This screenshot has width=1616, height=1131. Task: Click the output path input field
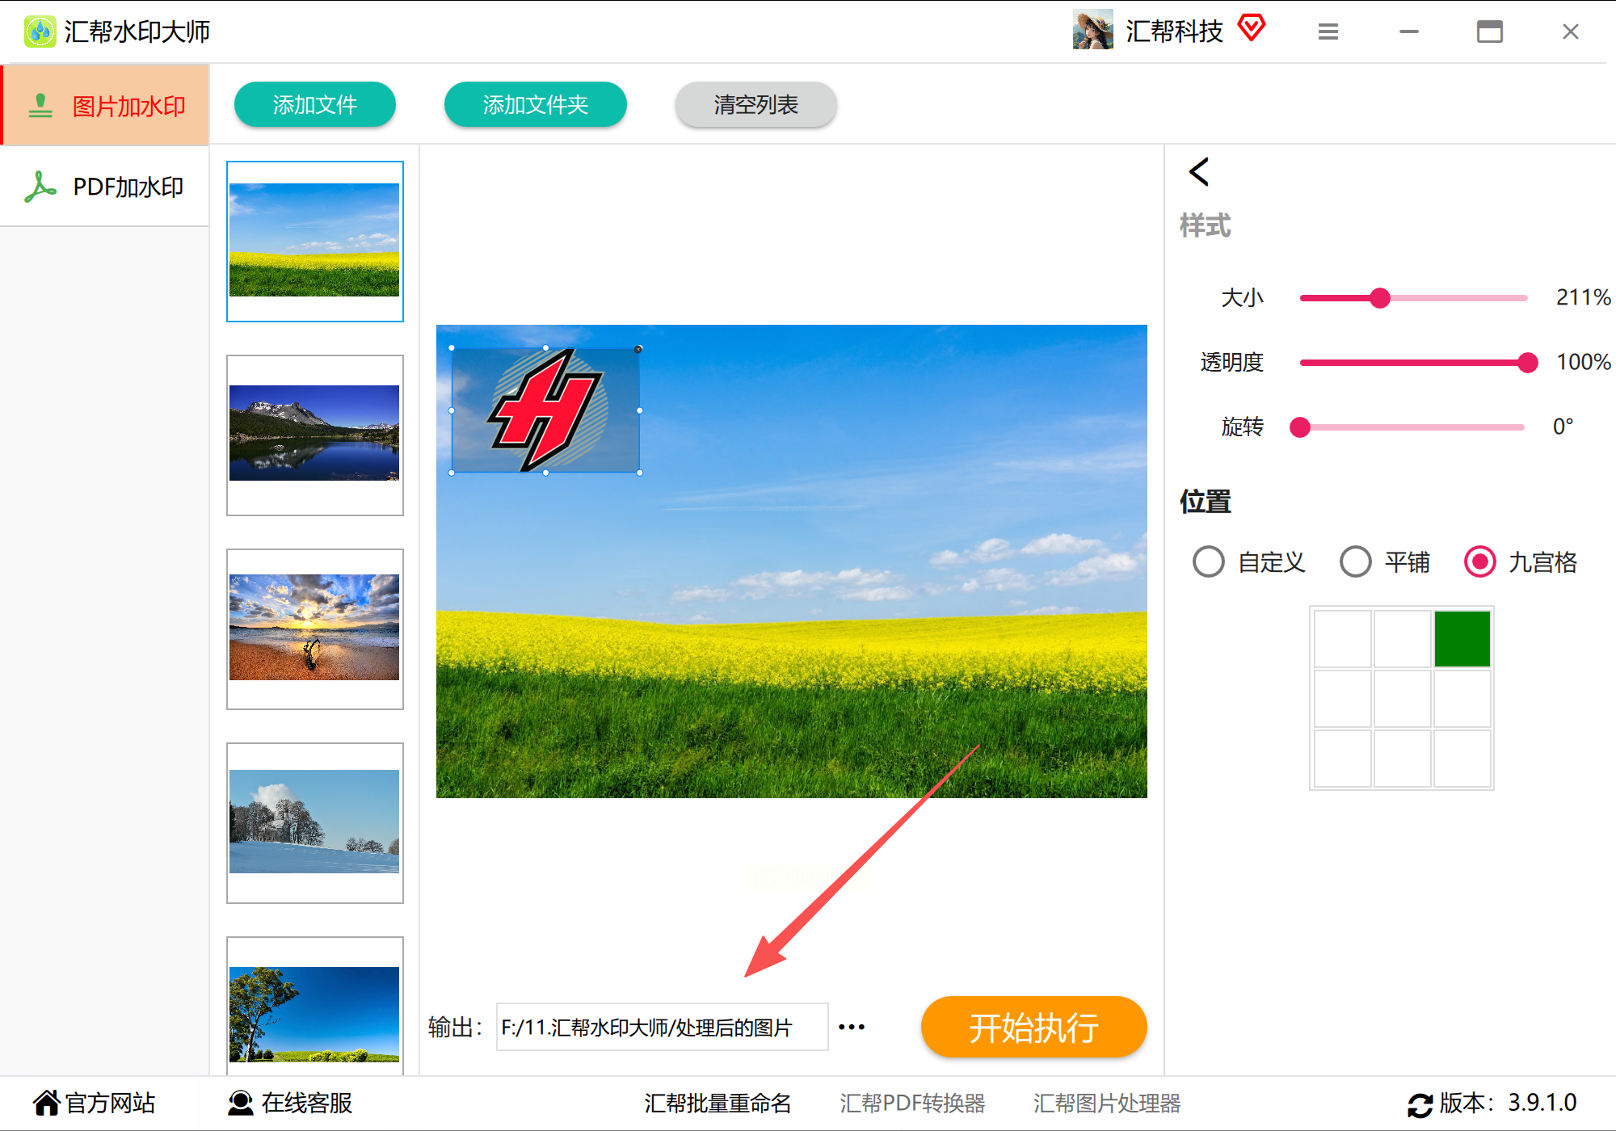point(662,1028)
